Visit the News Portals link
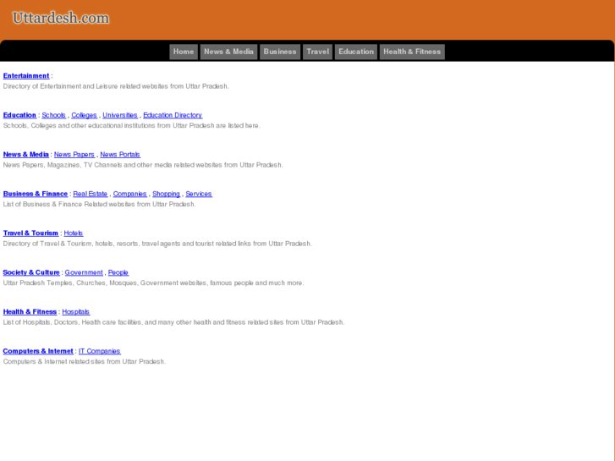 [x=120, y=154]
